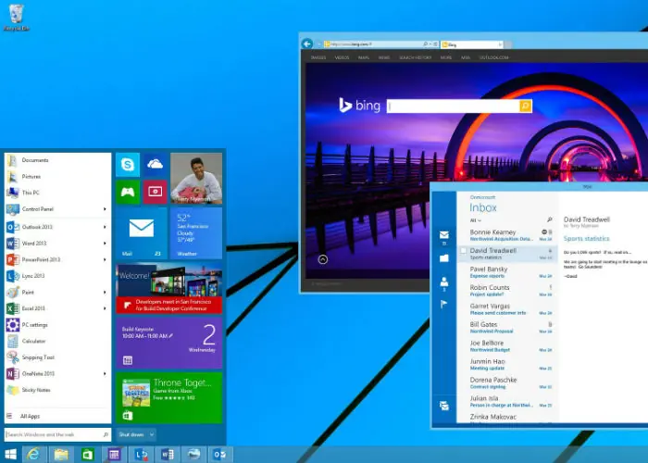Image resolution: width=648 pixels, height=463 pixels.
Task: Click the Bing logo on the page
Action: (x=359, y=106)
